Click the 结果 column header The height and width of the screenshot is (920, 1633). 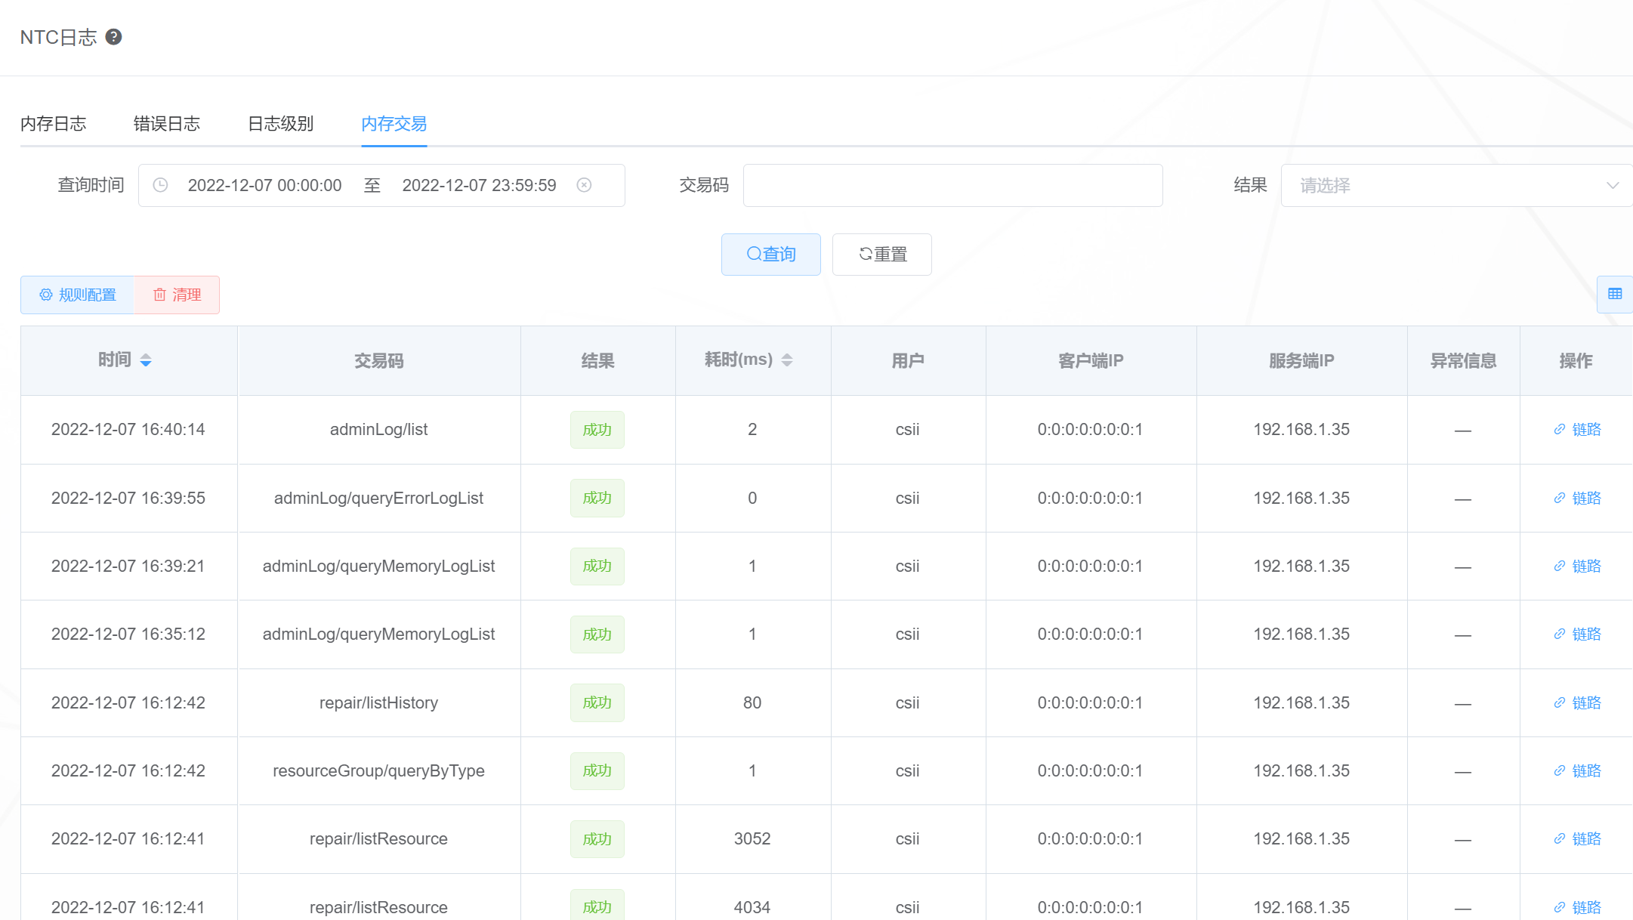click(x=597, y=361)
